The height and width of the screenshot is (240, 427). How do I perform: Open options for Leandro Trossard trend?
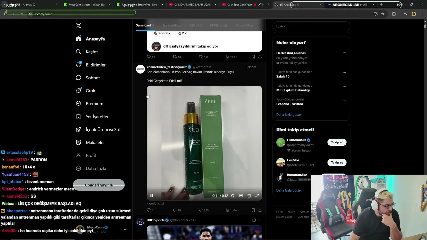(344, 100)
